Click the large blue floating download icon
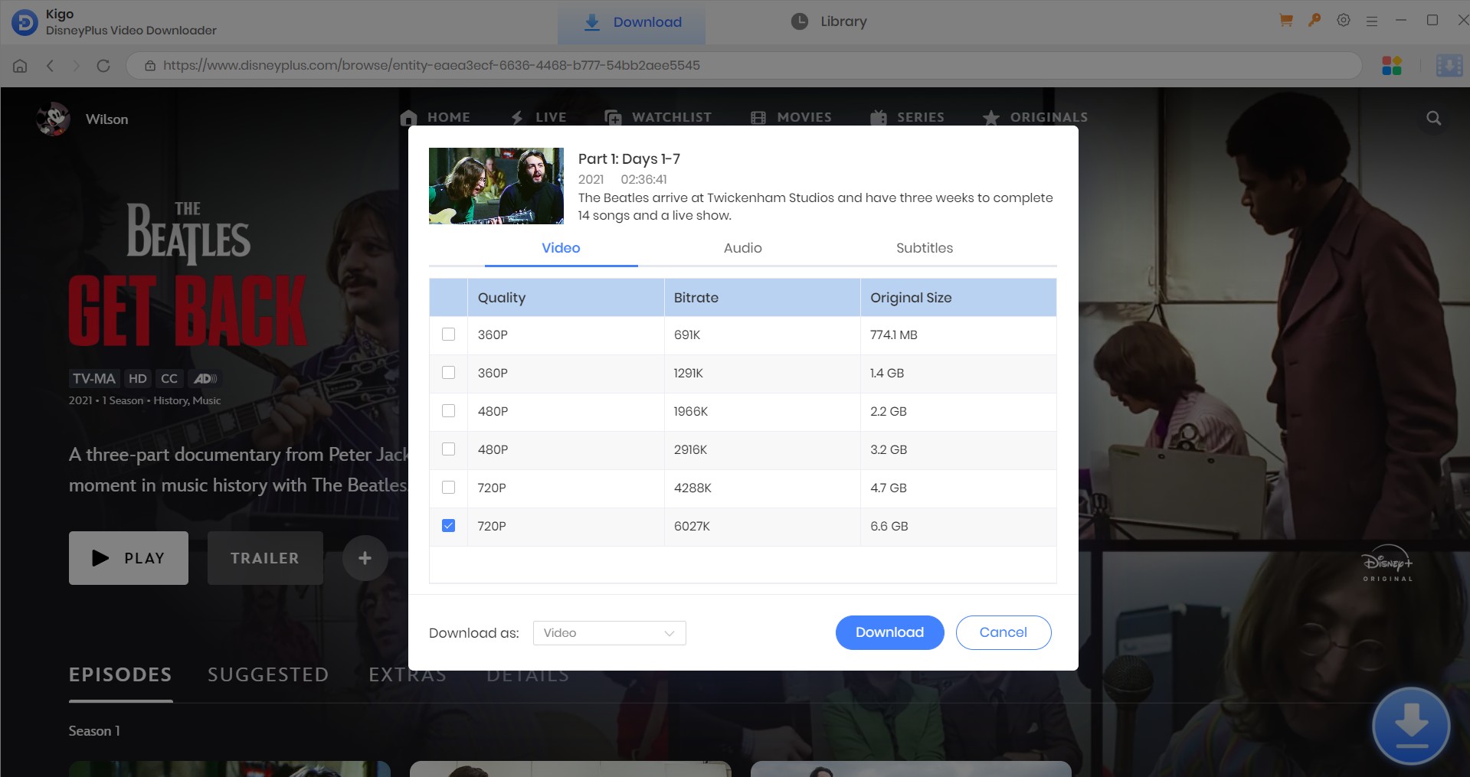The height and width of the screenshot is (777, 1470). (1410, 726)
